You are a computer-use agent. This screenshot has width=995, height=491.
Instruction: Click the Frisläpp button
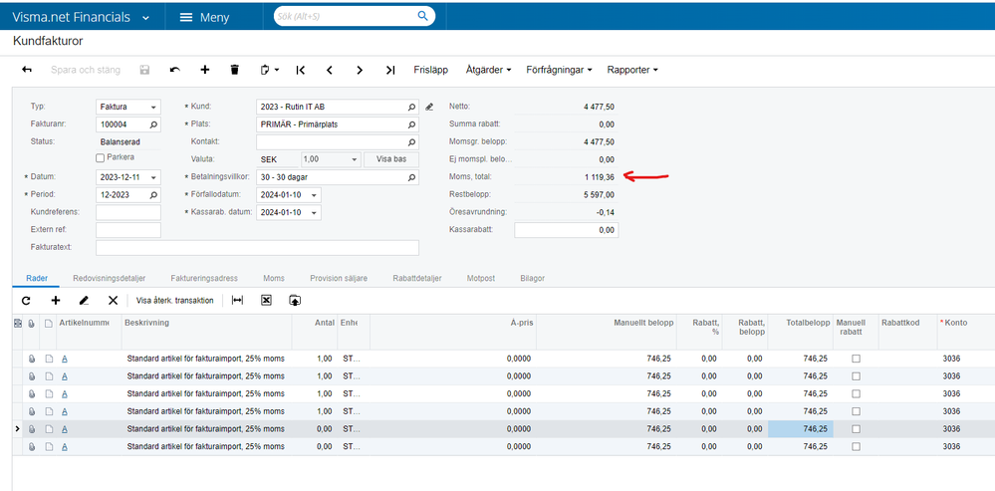pos(431,70)
